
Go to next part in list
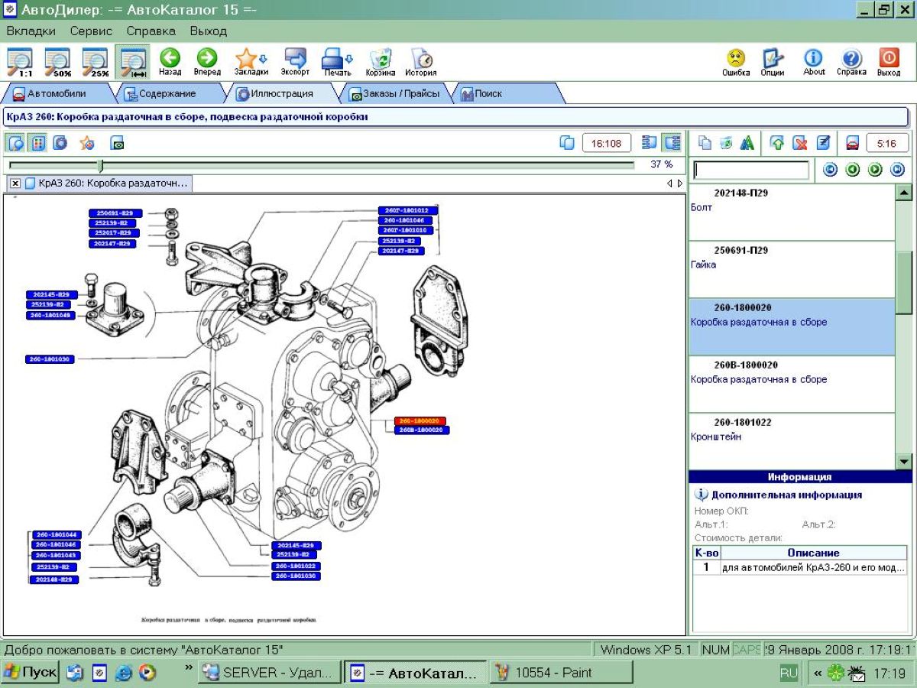(x=876, y=170)
